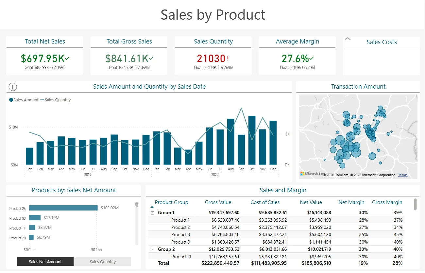The width and height of the screenshot is (425, 273).
Task: Select the Product 1 row in the table
Action: tap(276, 220)
